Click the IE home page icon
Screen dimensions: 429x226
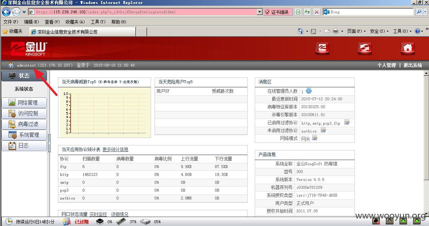pyautogui.click(x=301, y=31)
